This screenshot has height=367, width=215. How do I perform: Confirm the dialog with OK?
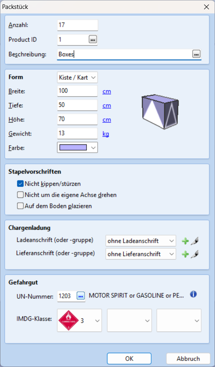tap(129, 359)
